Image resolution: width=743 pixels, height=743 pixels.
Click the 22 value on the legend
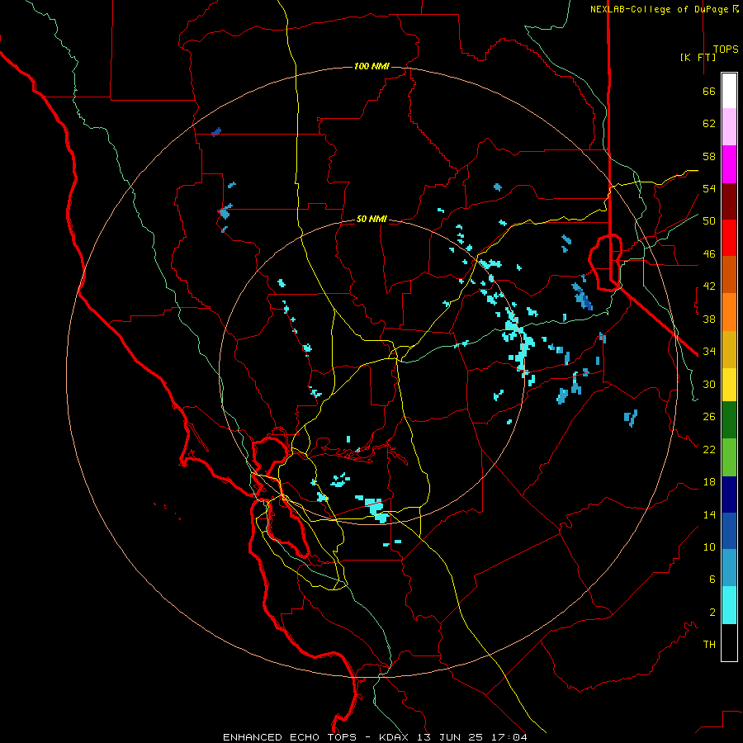coord(709,449)
